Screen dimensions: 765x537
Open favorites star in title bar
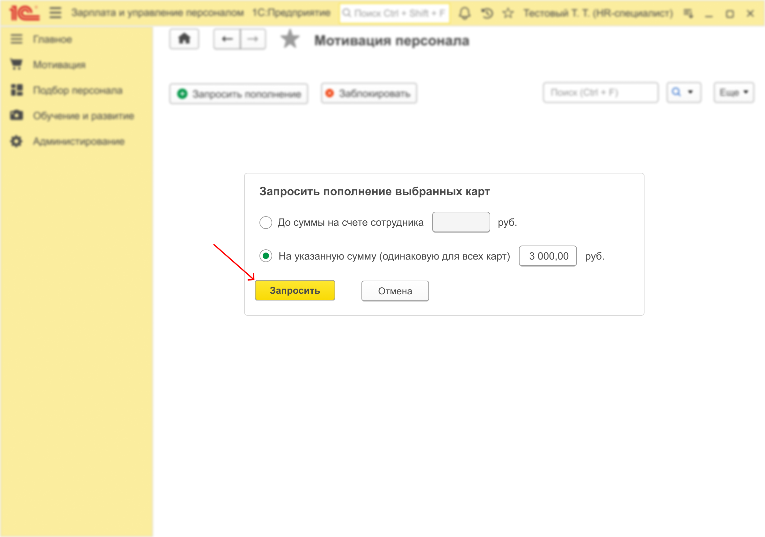pos(508,13)
